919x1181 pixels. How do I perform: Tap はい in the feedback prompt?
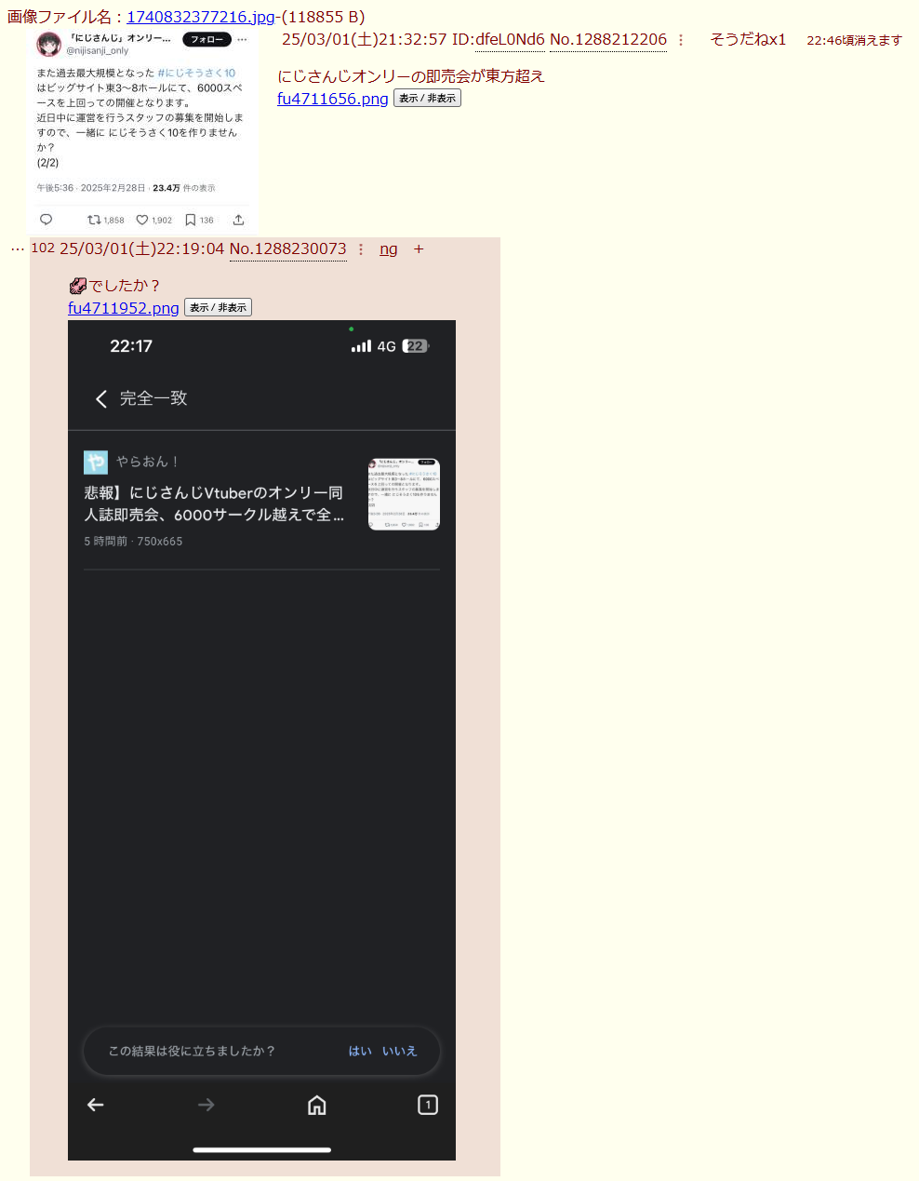360,1051
